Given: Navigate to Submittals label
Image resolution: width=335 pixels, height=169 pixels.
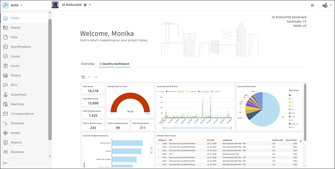Looking at the screenshot, I should [x=18, y=95].
